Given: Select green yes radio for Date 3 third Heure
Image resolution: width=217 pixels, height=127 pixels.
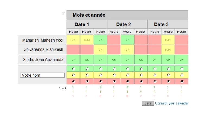Looking at the screenshot, I should tap(182, 69).
